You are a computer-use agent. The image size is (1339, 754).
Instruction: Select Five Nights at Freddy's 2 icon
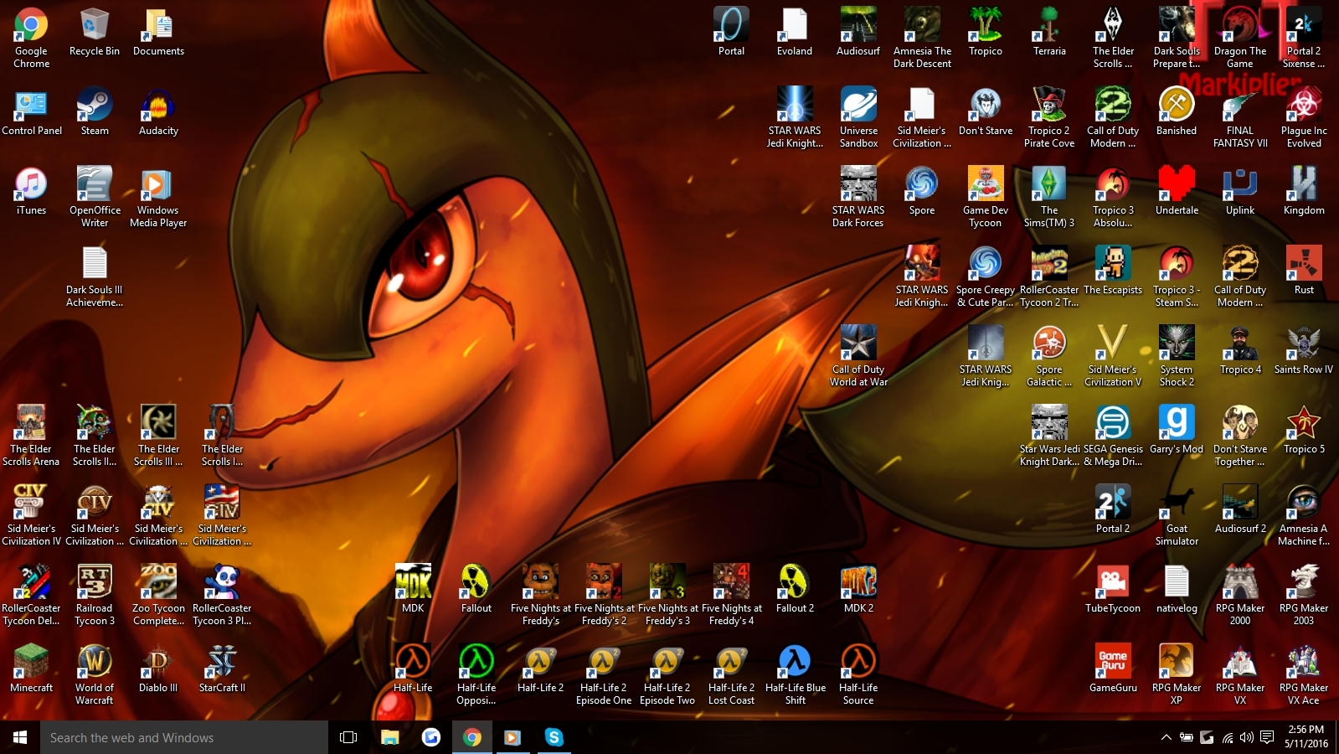tap(604, 596)
